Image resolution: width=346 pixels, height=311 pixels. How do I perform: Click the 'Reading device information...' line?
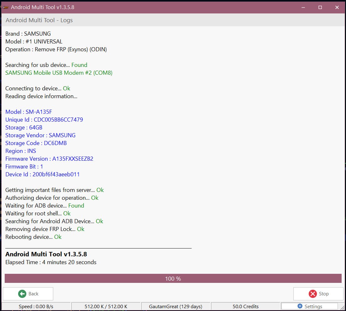click(41, 96)
